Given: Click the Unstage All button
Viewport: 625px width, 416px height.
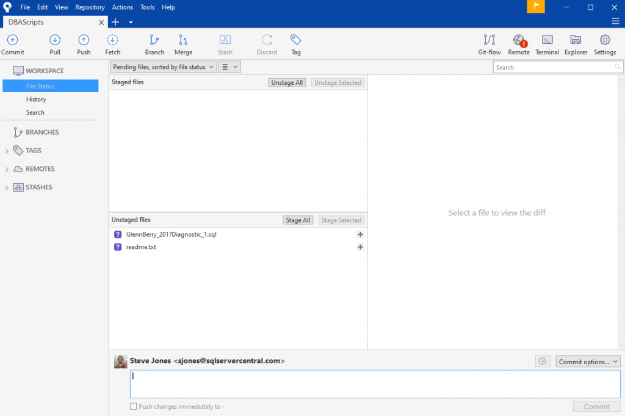Looking at the screenshot, I should click(x=287, y=82).
